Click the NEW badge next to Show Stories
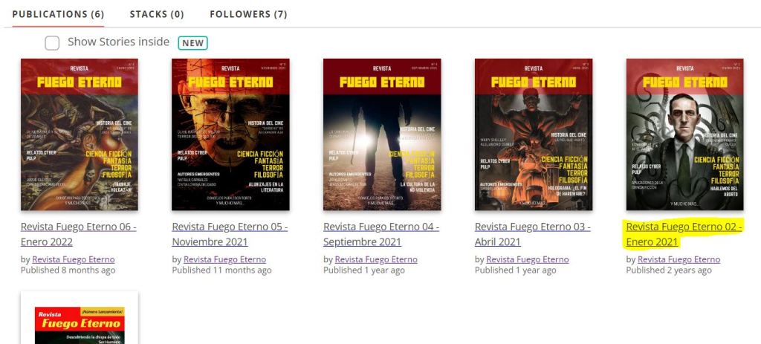Image resolution: width=761 pixels, height=344 pixels. (x=192, y=42)
